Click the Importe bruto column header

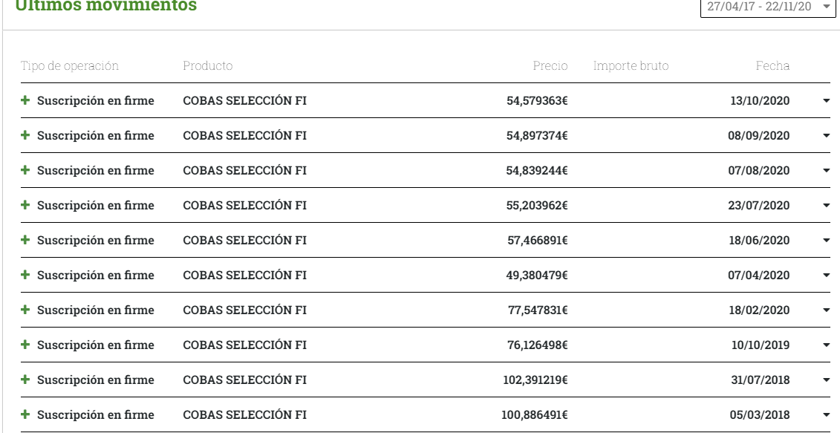(x=631, y=66)
